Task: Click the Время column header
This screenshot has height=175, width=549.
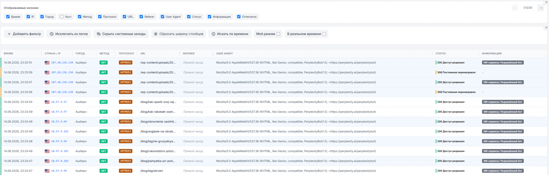Action: click(x=8, y=53)
